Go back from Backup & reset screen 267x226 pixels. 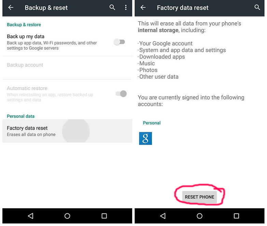(11, 8)
